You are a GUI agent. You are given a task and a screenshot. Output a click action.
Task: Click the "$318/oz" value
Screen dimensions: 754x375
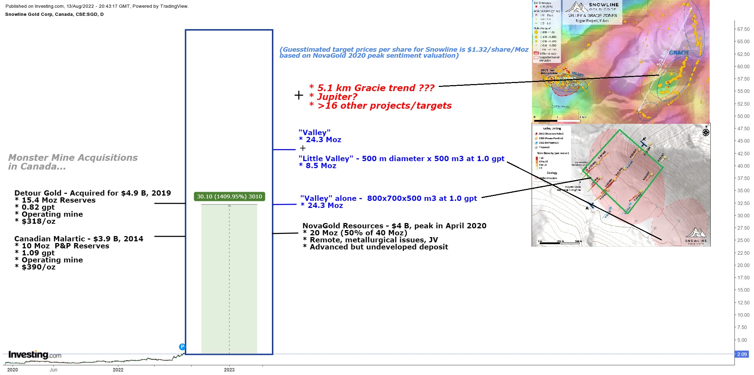38,221
